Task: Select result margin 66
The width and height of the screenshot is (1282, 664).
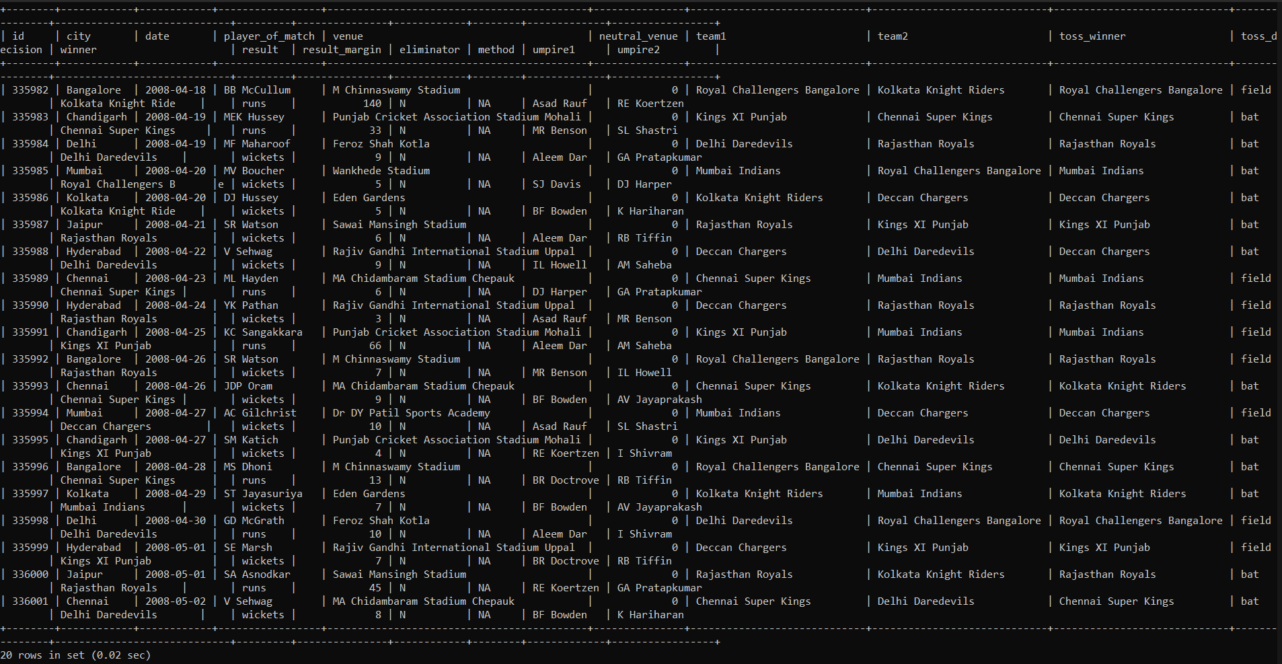Action: click(375, 346)
